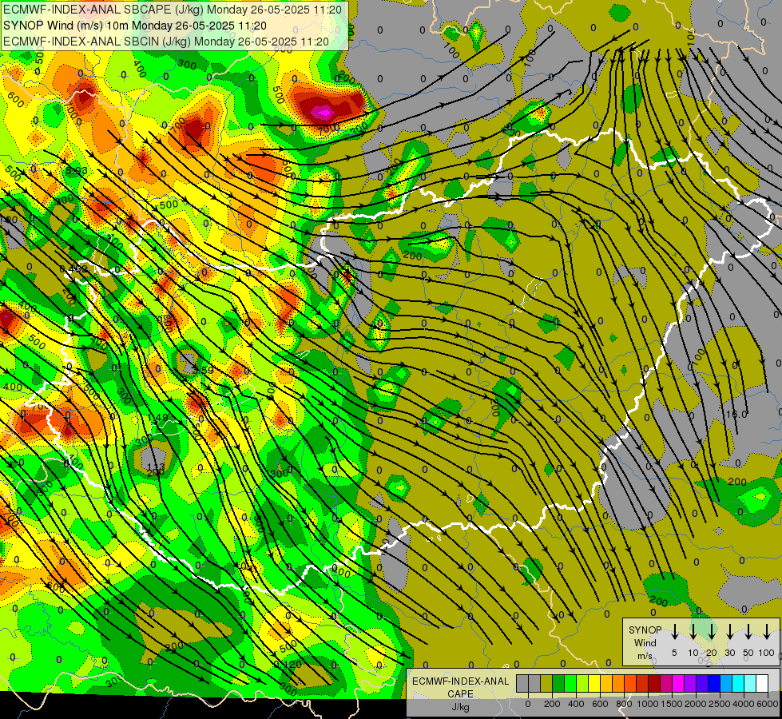The width and height of the screenshot is (782, 719).
Task: Click the SYNOP Wind 10m title line
Action: coord(135,26)
